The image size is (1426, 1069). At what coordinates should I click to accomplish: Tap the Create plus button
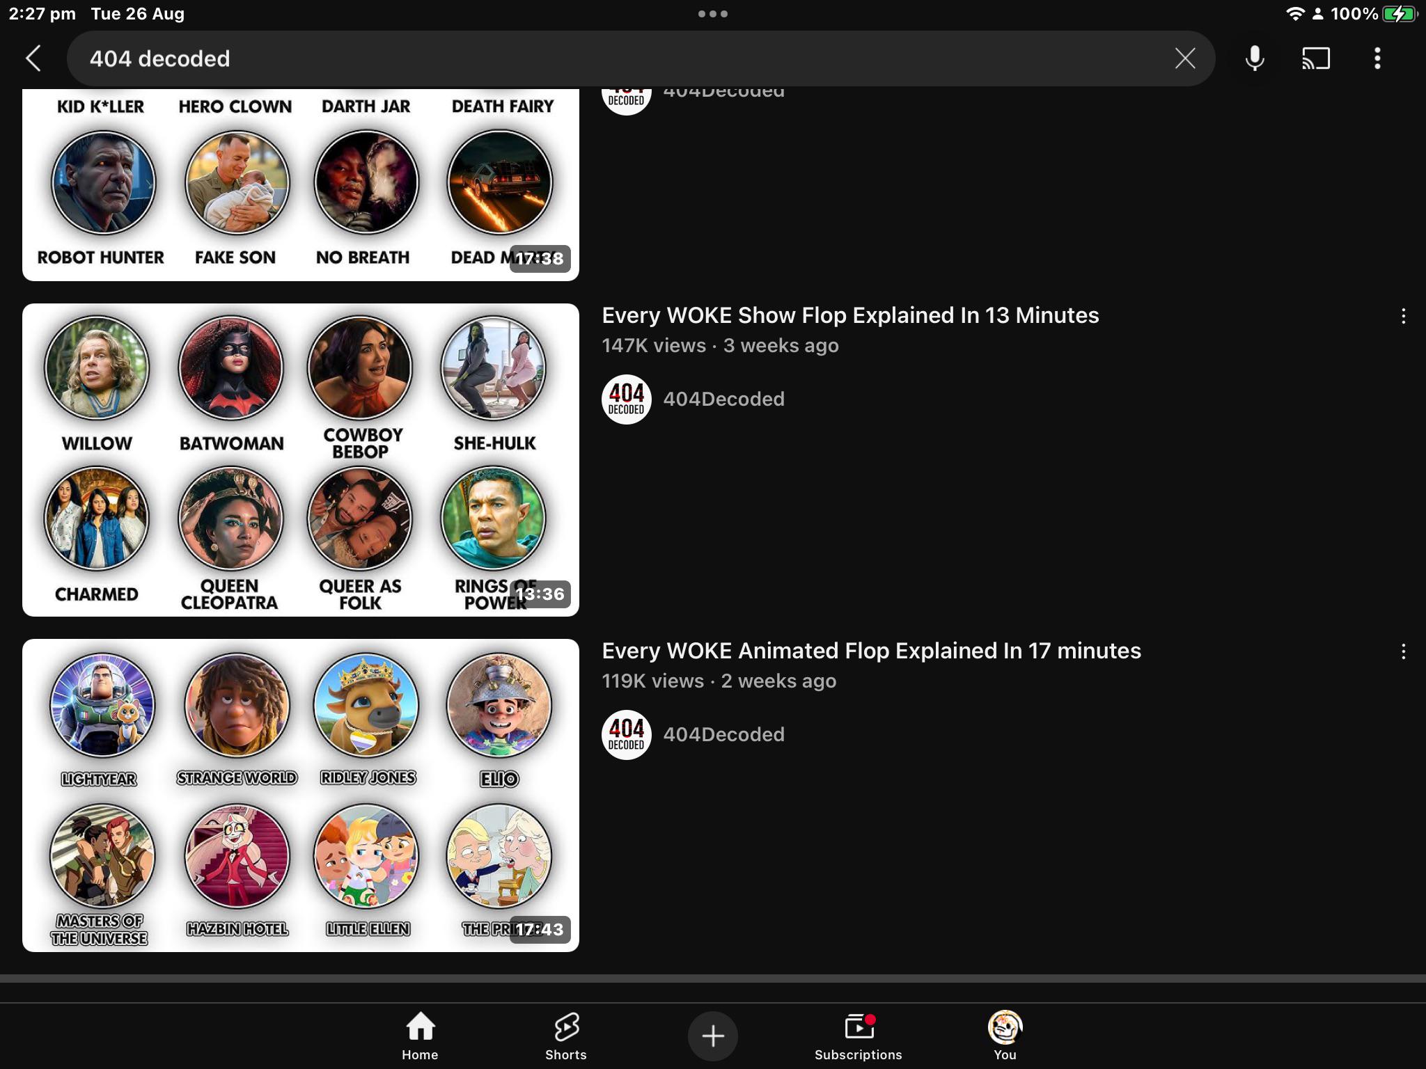tap(712, 1036)
